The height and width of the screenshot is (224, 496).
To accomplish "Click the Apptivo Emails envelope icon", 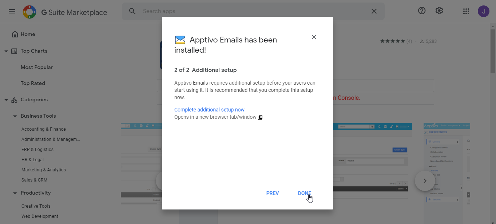I will [x=180, y=40].
